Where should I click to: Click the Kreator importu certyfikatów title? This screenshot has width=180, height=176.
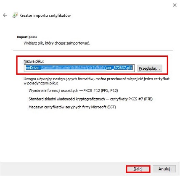(x=45, y=16)
